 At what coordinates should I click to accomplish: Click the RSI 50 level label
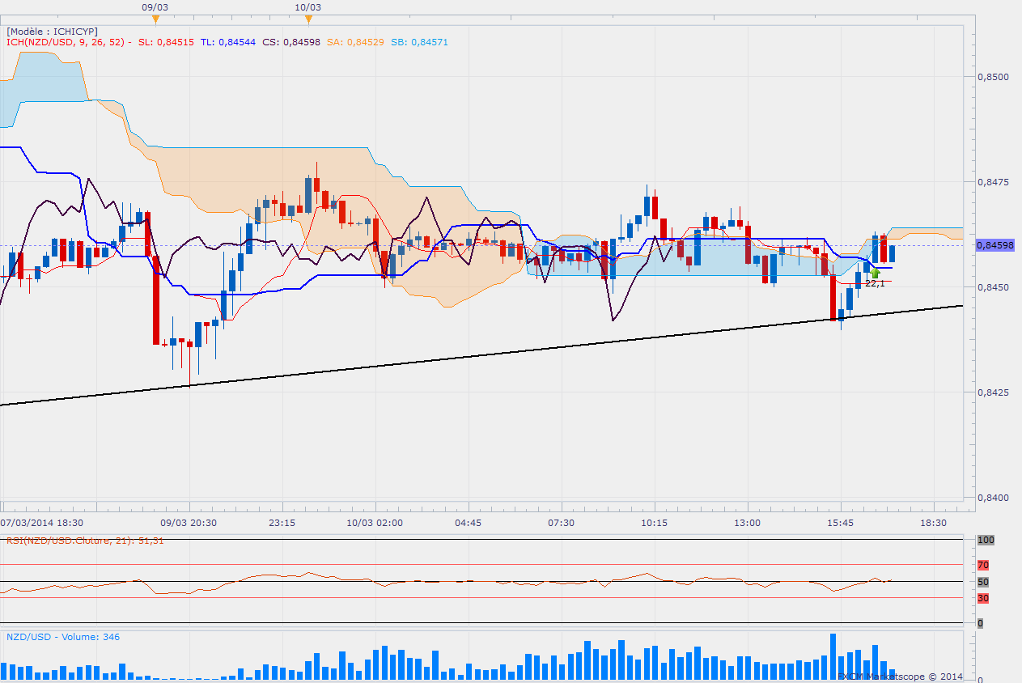(982, 582)
